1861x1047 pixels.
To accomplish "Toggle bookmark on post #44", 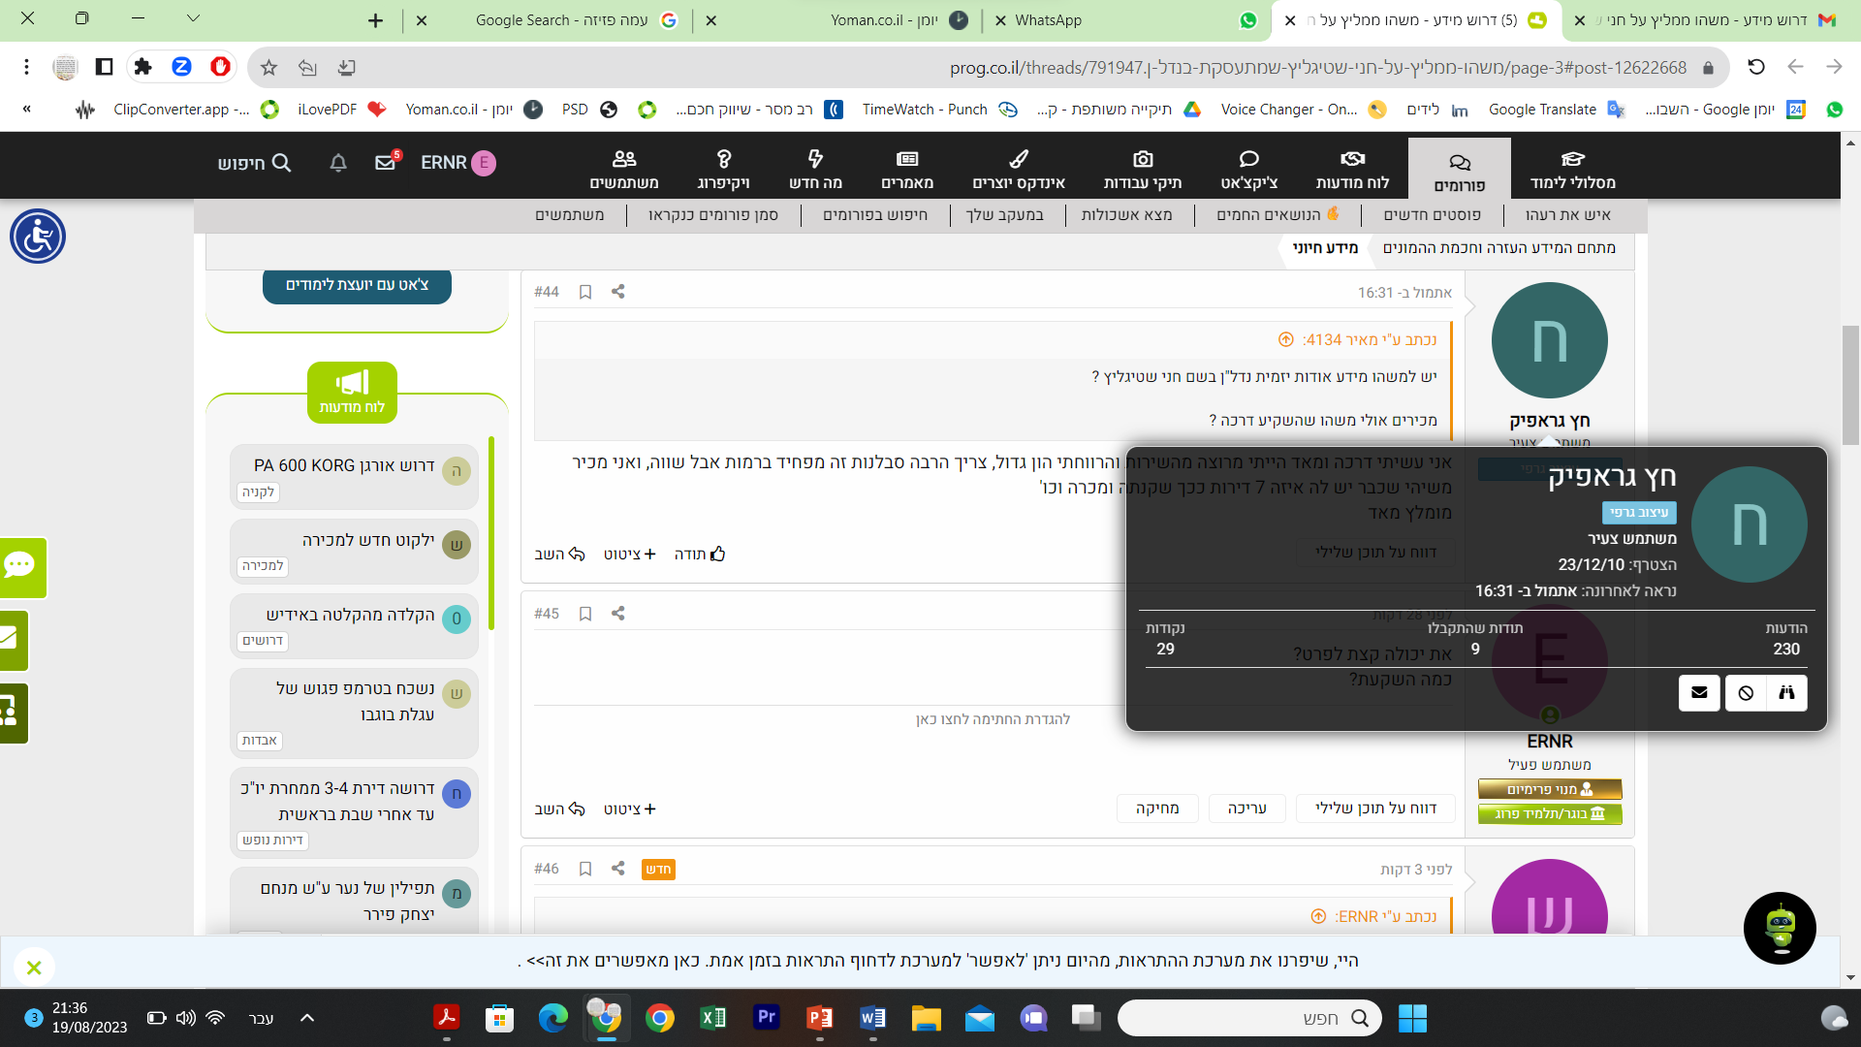I will click(x=585, y=292).
